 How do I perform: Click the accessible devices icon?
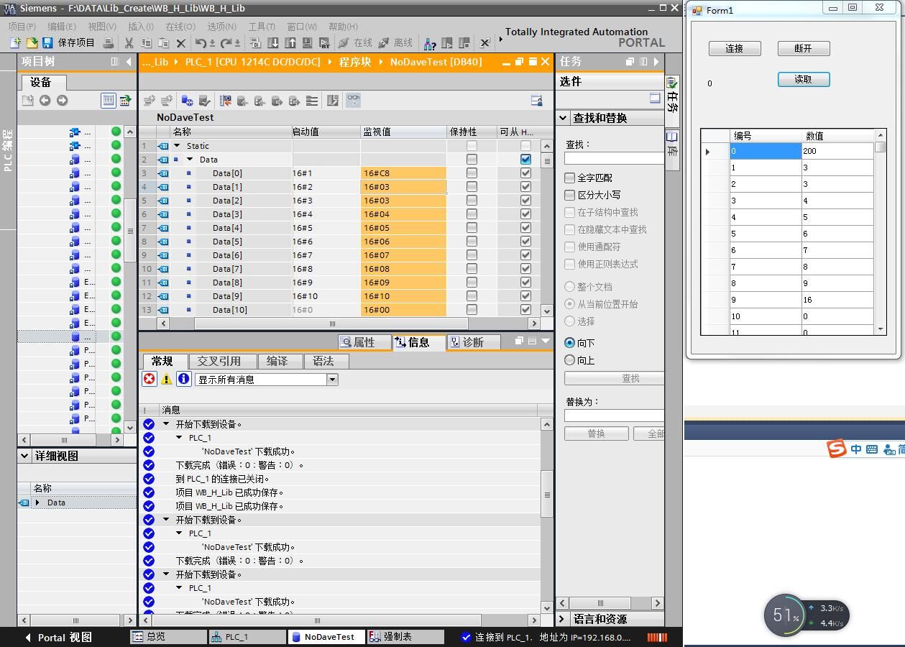click(x=430, y=43)
